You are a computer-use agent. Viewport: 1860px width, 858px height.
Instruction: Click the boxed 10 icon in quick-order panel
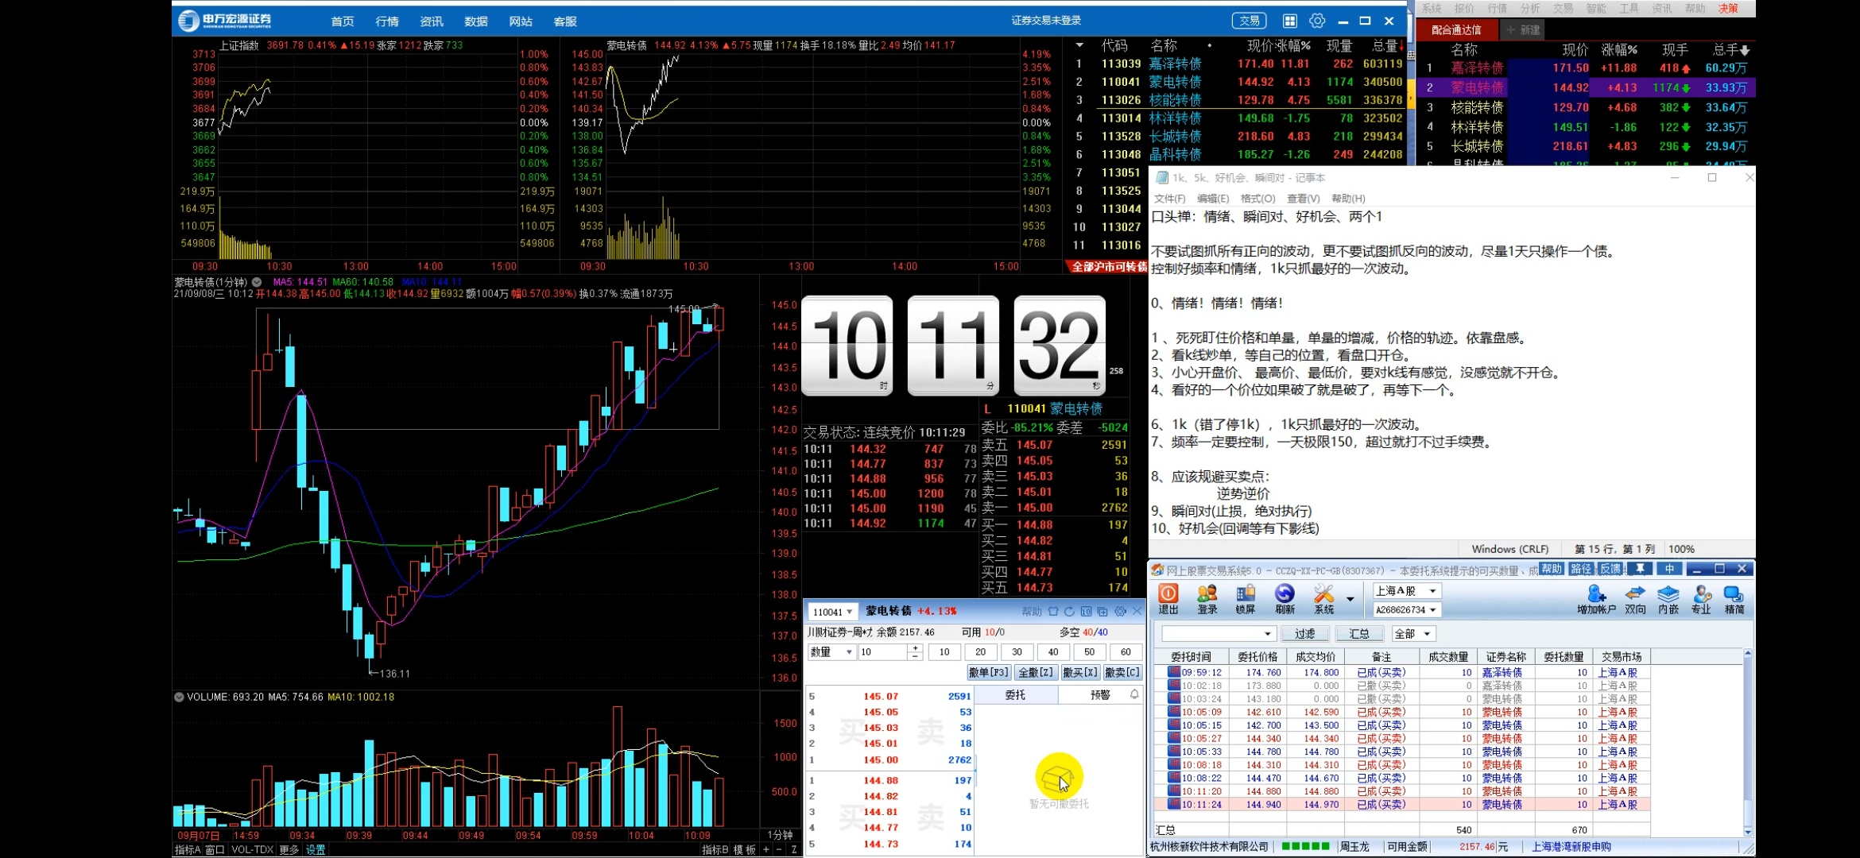[x=1086, y=611]
